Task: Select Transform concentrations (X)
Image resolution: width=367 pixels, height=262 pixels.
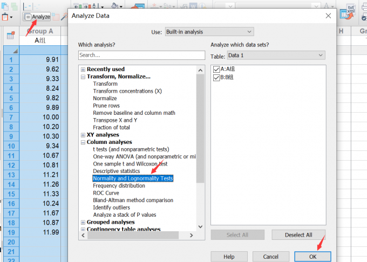Action: pos(127,91)
